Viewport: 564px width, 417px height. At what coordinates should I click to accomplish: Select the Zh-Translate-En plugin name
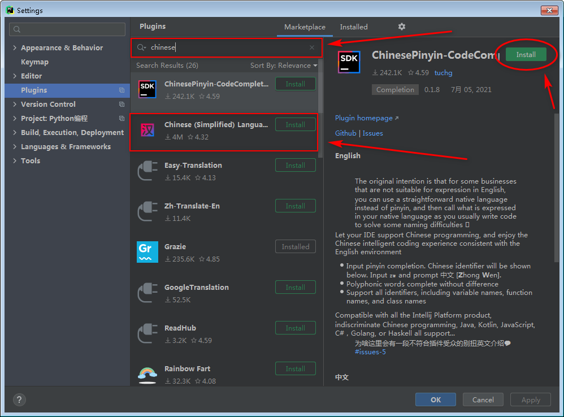(192, 206)
